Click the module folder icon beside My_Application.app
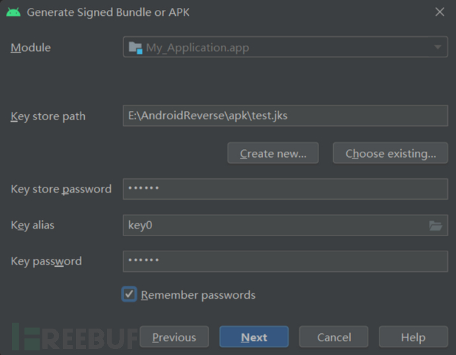Screen dimensions: 456x355 pyautogui.click(x=135, y=48)
